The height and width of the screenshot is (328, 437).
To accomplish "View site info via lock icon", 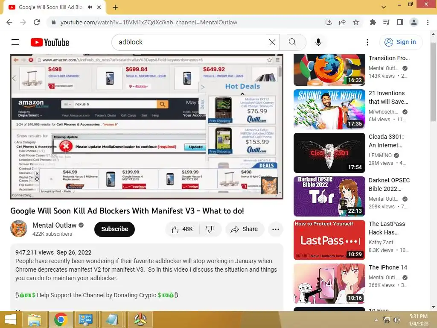I will point(54,22).
